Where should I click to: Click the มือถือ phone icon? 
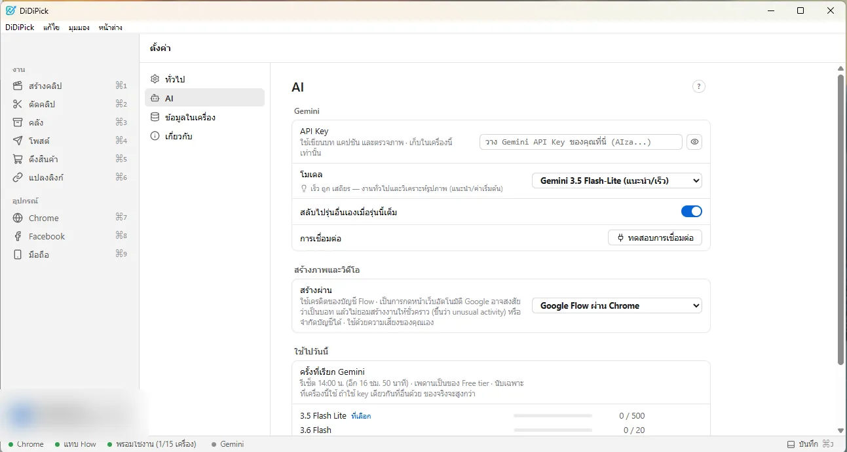pyautogui.click(x=18, y=254)
